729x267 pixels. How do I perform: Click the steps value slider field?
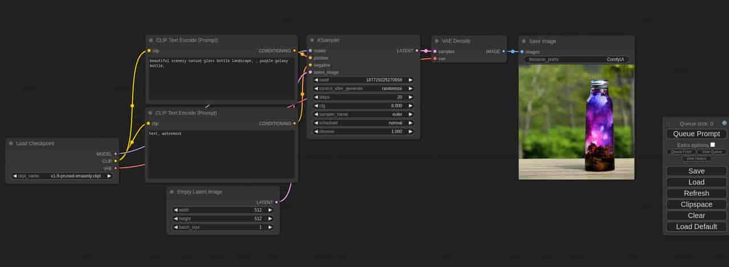363,97
